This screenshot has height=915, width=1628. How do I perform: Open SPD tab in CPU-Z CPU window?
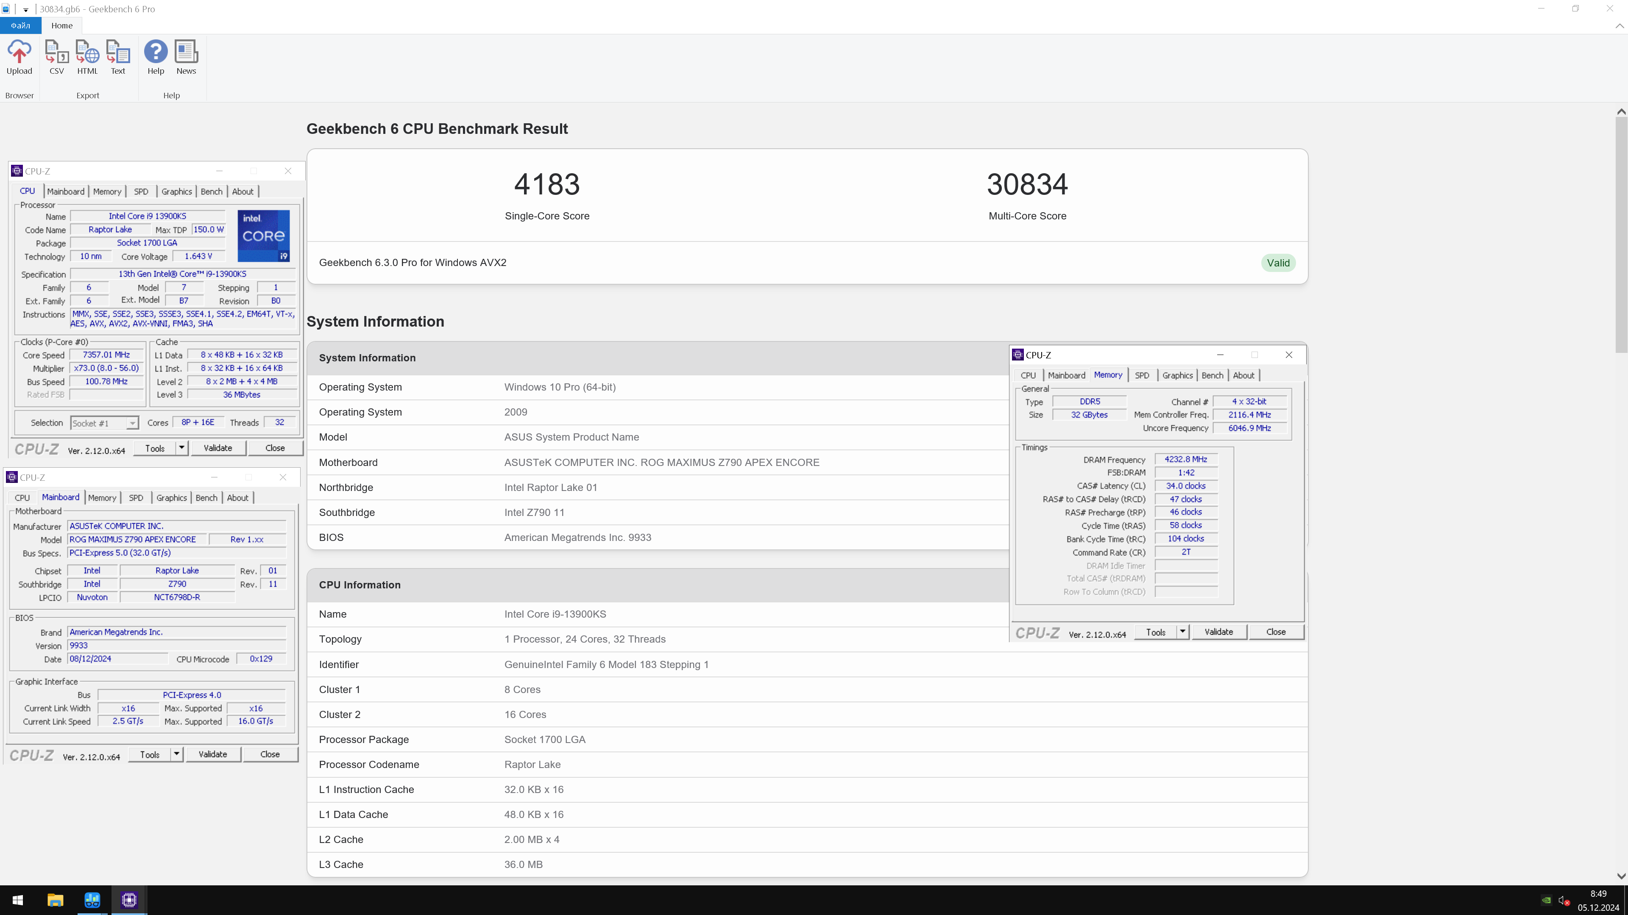[141, 191]
